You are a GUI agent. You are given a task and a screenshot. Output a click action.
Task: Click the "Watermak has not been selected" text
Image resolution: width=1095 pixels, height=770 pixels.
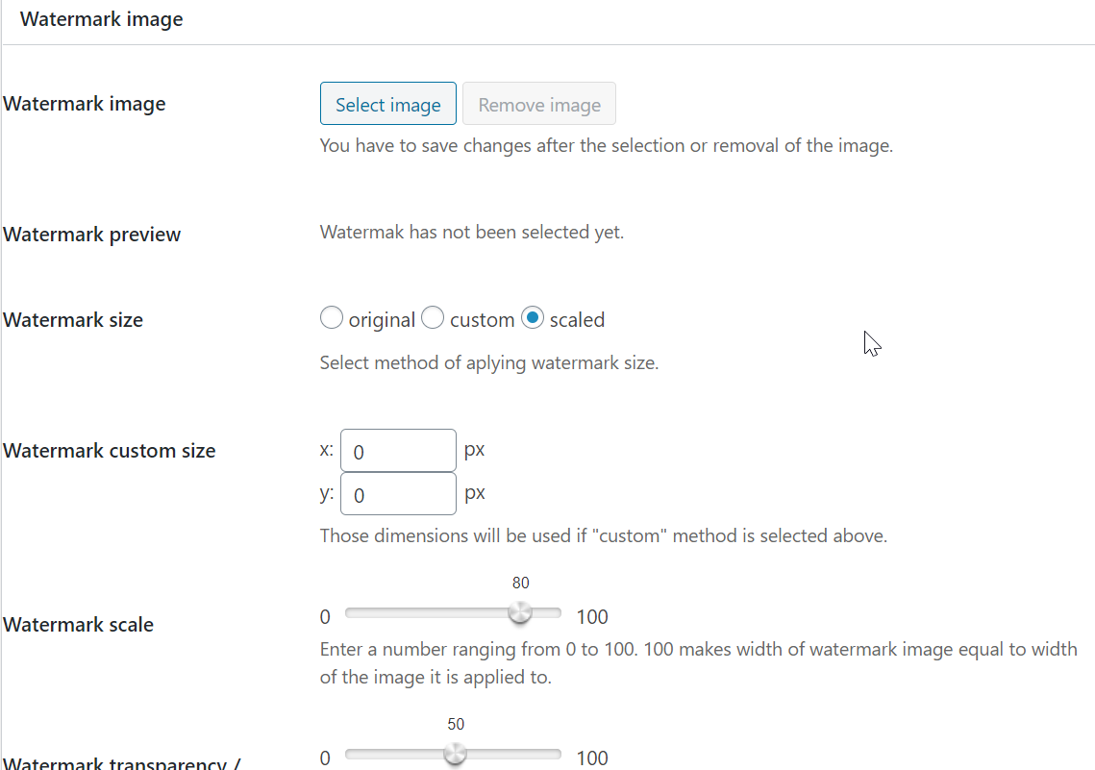pos(471,233)
